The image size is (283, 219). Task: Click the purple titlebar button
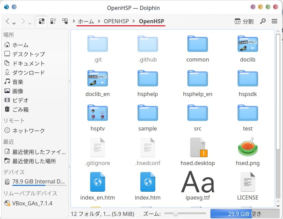click(253, 7)
